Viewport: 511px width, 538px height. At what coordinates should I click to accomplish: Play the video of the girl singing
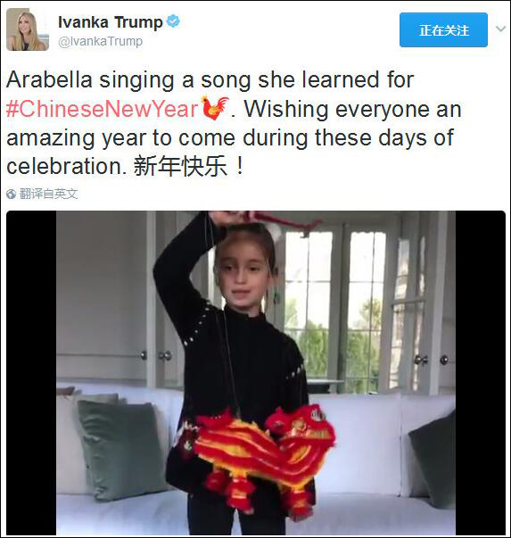(256, 373)
